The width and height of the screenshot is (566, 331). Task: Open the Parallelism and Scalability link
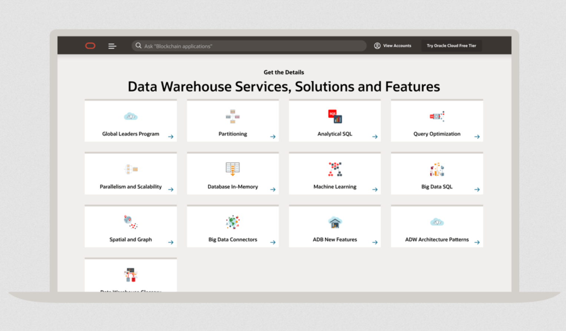131,187
